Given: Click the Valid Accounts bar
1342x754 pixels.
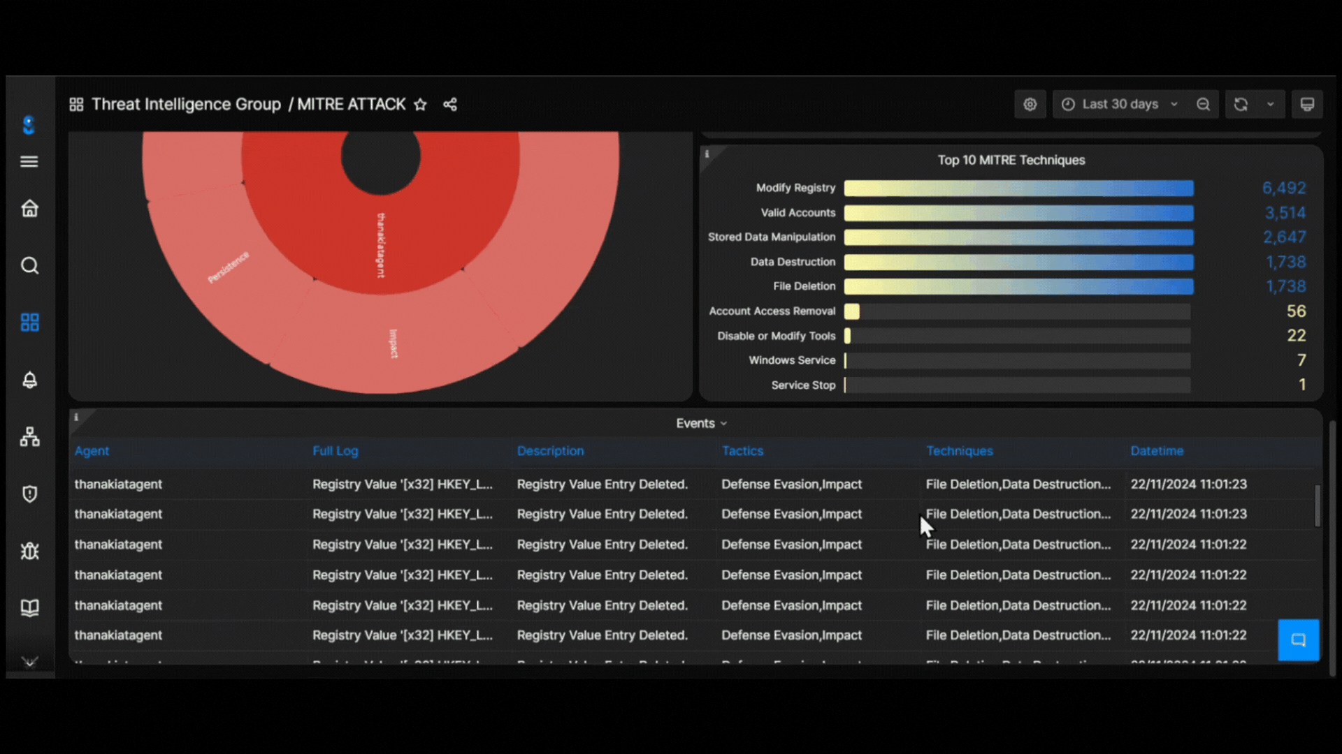Looking at the screenshot, I should point(1018,213).
